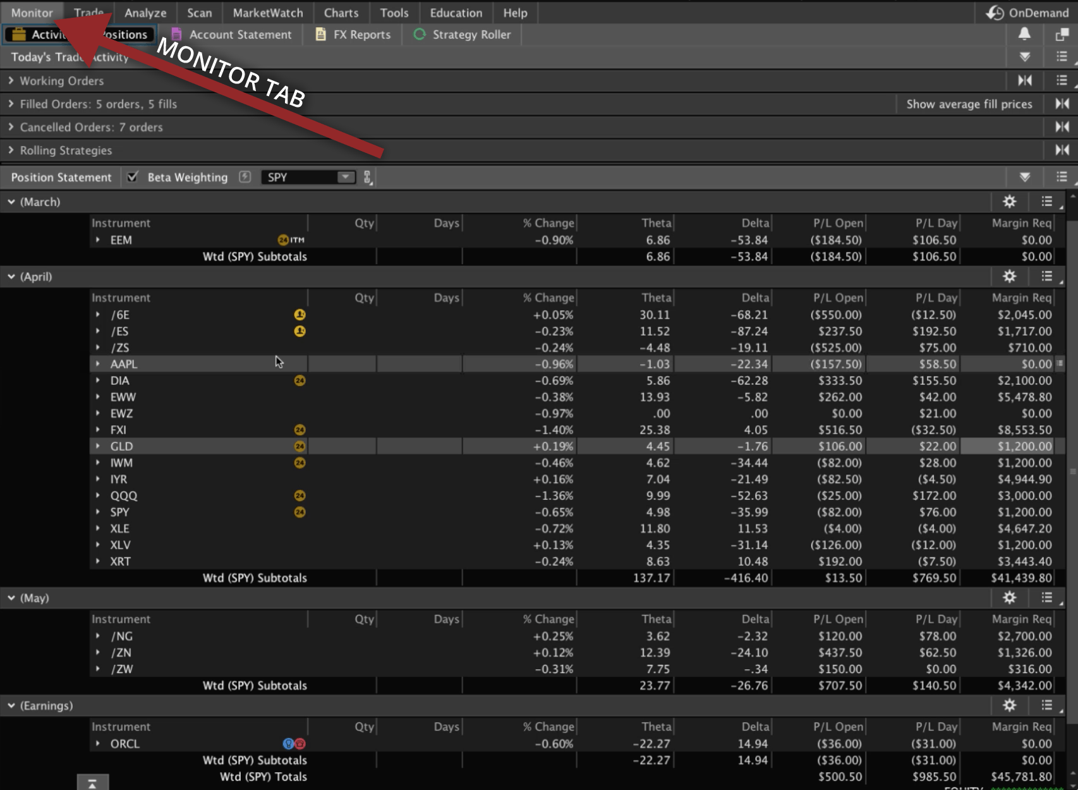Expand Working Orders section
Screen dimensions: 1078x790
(11, 81)
